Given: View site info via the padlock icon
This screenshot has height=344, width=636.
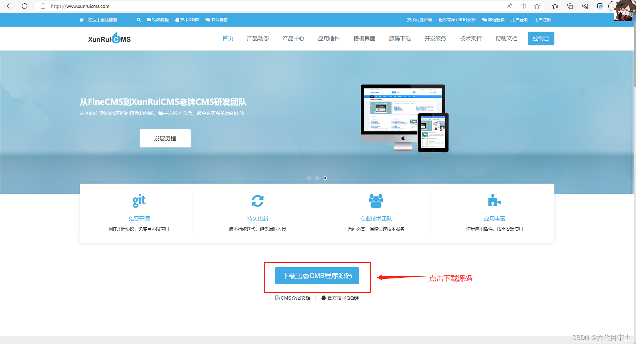Looking at the screenshot, I should click(x=43, y=6).
